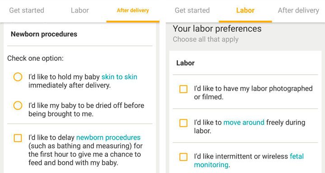This screenshot has width=325, height=173.
Task: Click the Newborn procedures section heading
Action: pos(44,34)
